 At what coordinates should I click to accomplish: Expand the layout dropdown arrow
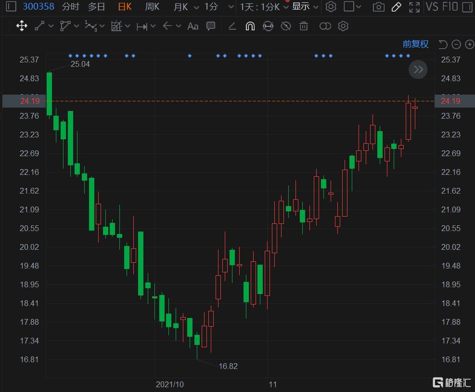click(x=359, y=7)
